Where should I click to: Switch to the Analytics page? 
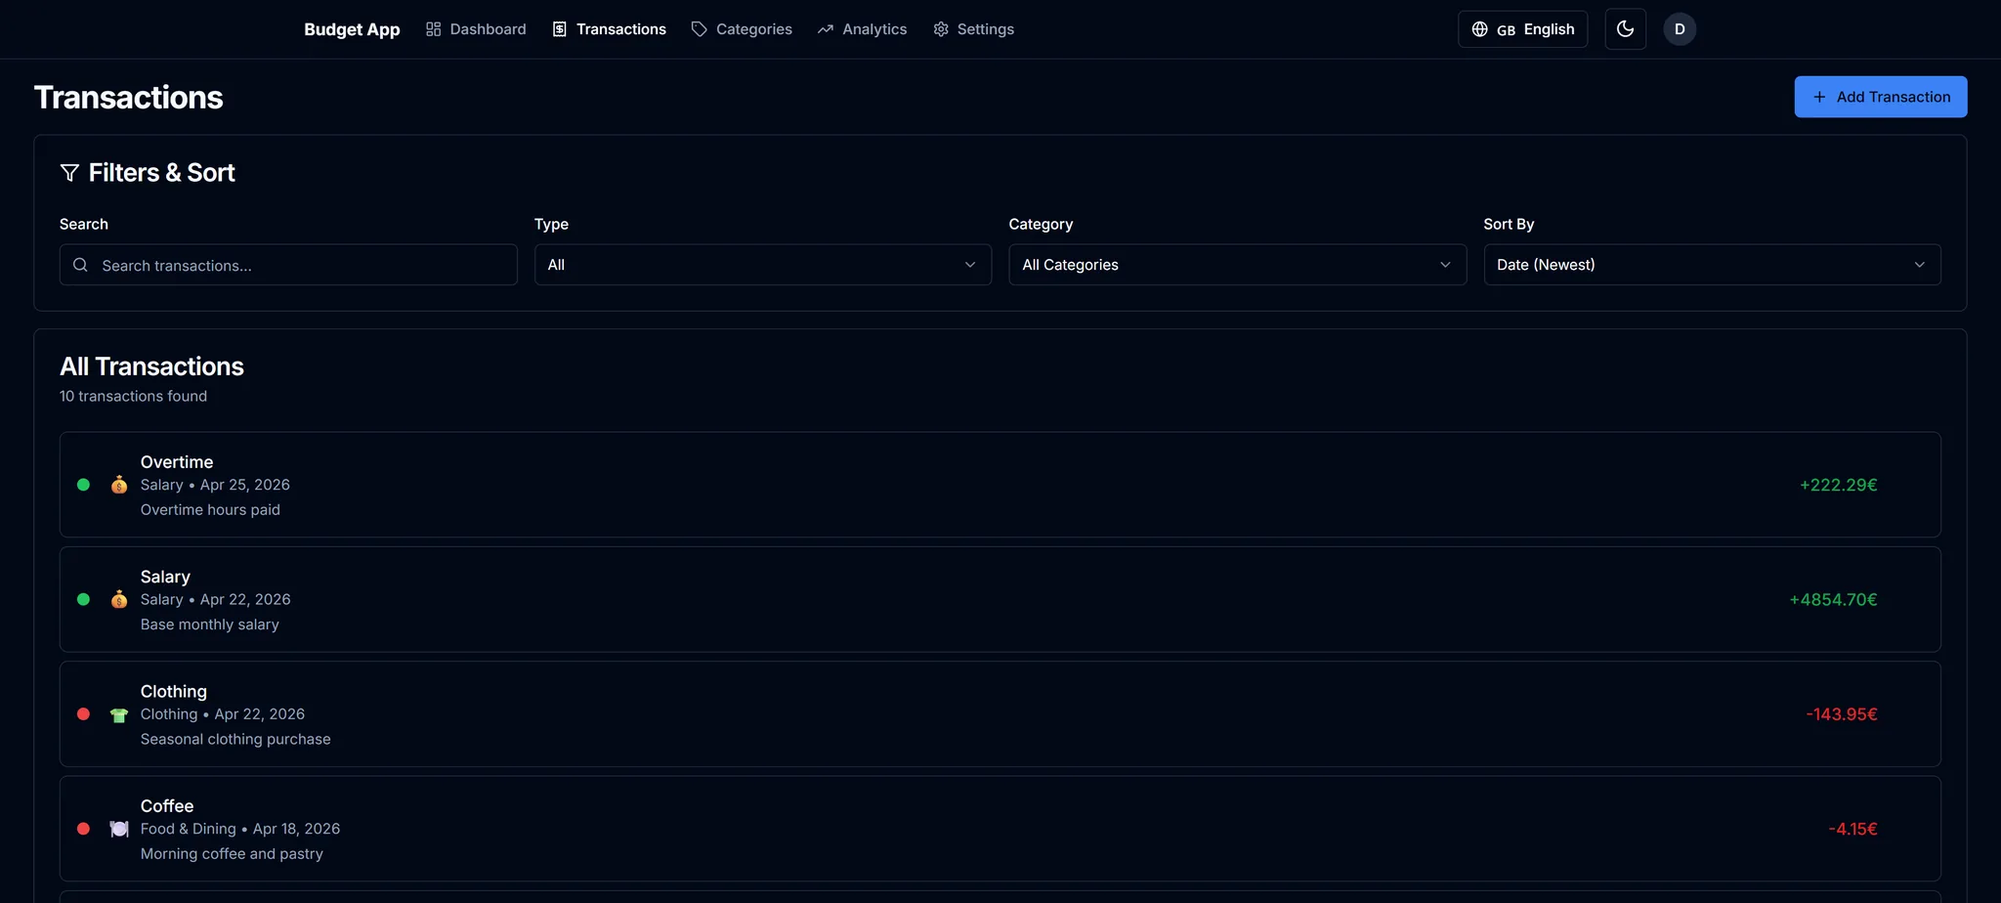pos(863,29)
